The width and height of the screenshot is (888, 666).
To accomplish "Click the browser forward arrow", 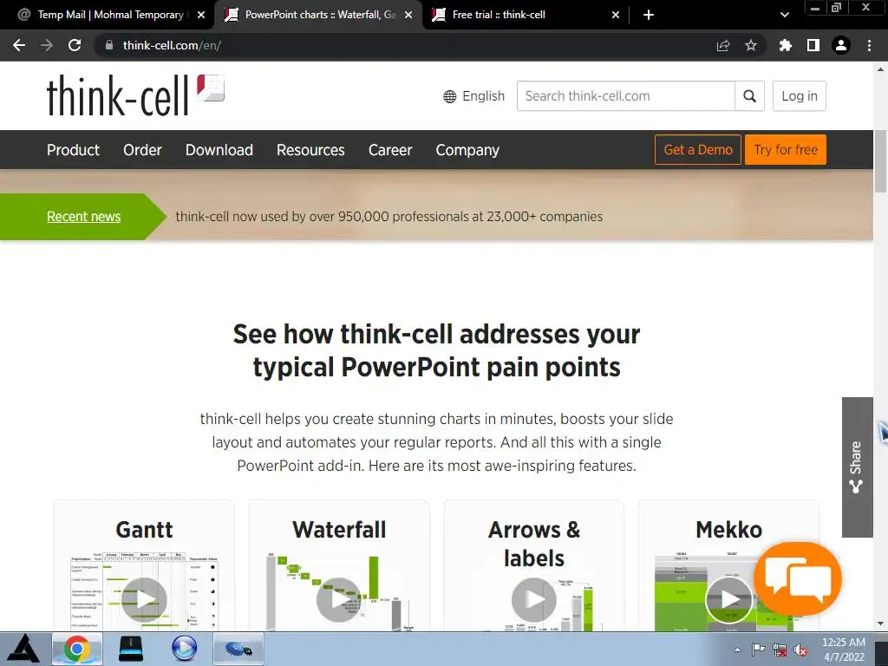I will [x=47, y=45].
